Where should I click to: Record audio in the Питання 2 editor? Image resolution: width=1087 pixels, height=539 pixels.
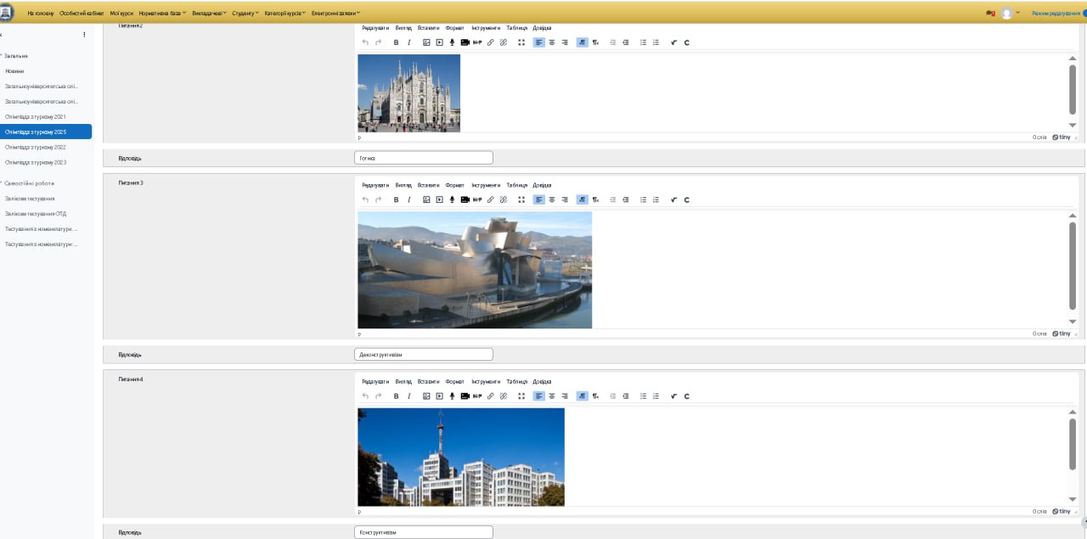click(452, 42)
